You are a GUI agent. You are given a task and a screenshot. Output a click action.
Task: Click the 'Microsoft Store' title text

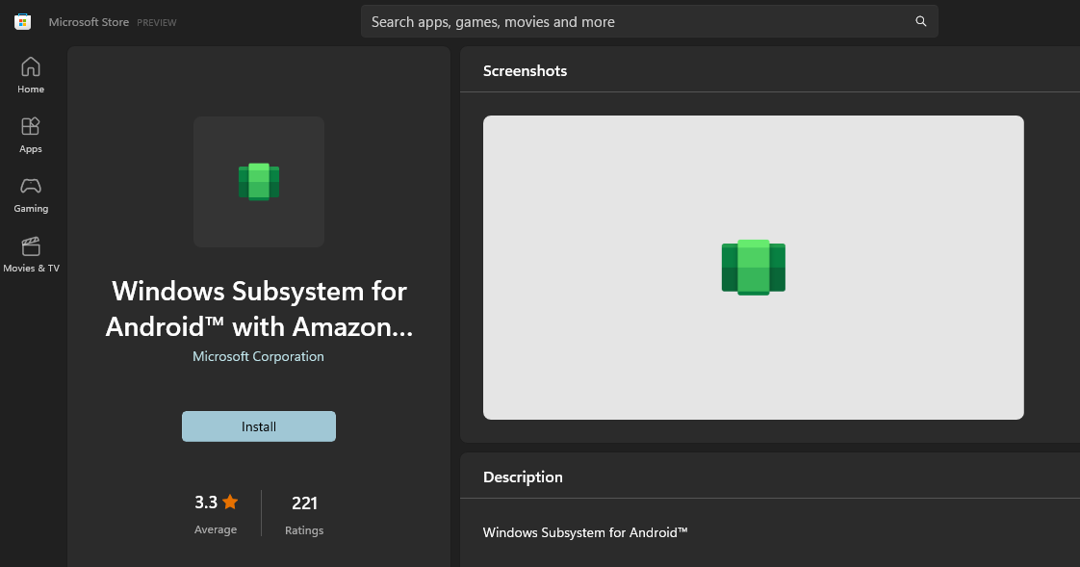(x=89, y=22)
